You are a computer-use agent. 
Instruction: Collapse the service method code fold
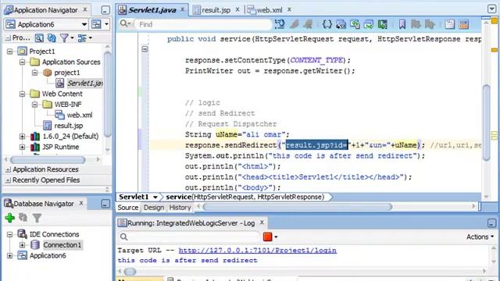(145, 49)
